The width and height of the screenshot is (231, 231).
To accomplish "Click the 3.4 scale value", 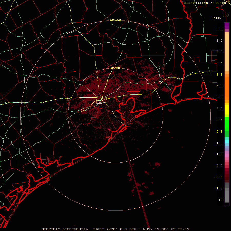I will 219,120.
